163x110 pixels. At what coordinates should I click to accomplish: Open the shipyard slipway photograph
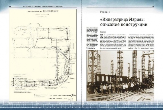(120, 76)
